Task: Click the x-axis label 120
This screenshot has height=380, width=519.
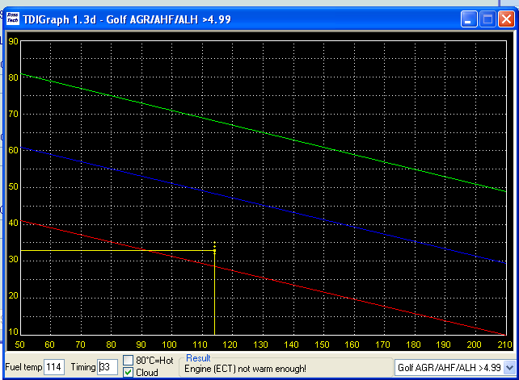Action: 230,345
